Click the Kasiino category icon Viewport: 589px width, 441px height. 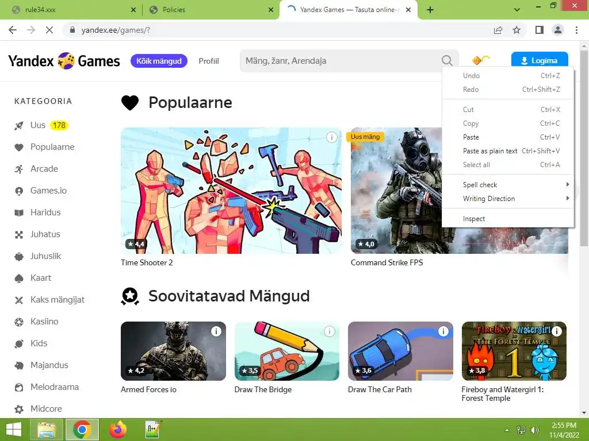click(x=19, y=322)
